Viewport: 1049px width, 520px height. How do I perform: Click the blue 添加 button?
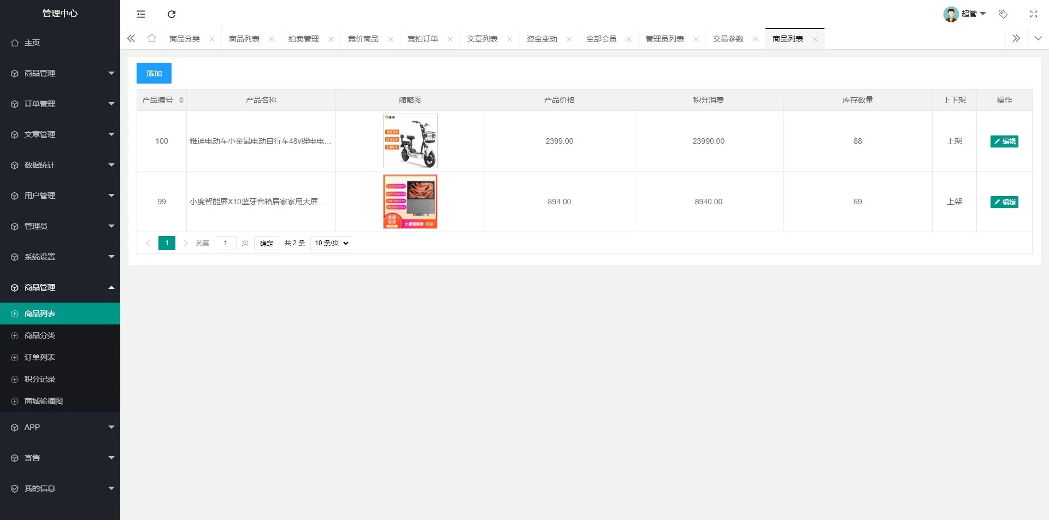[x=154, y=73]
